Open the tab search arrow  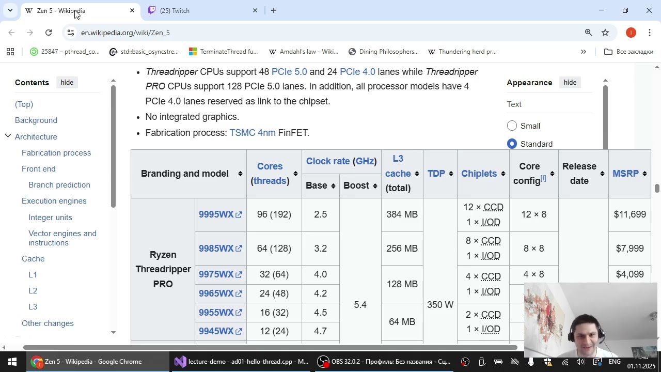click(10, 10)
